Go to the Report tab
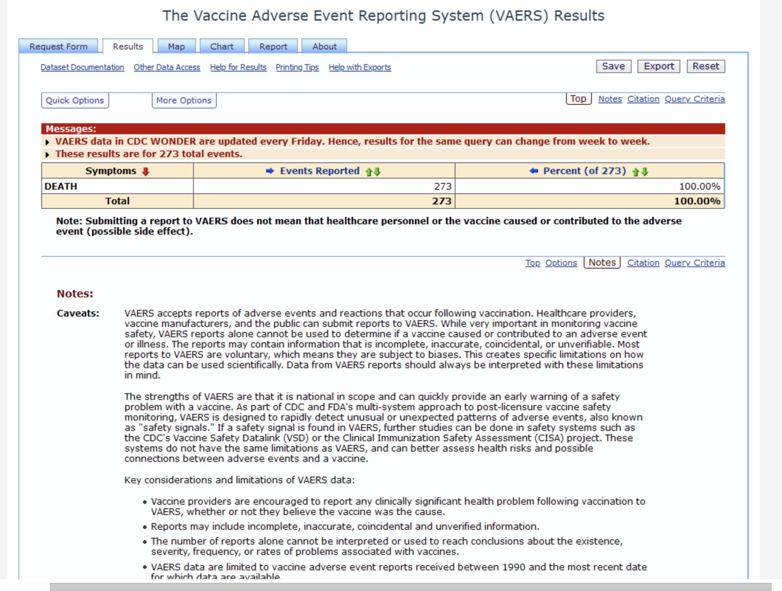 point(273,46)
